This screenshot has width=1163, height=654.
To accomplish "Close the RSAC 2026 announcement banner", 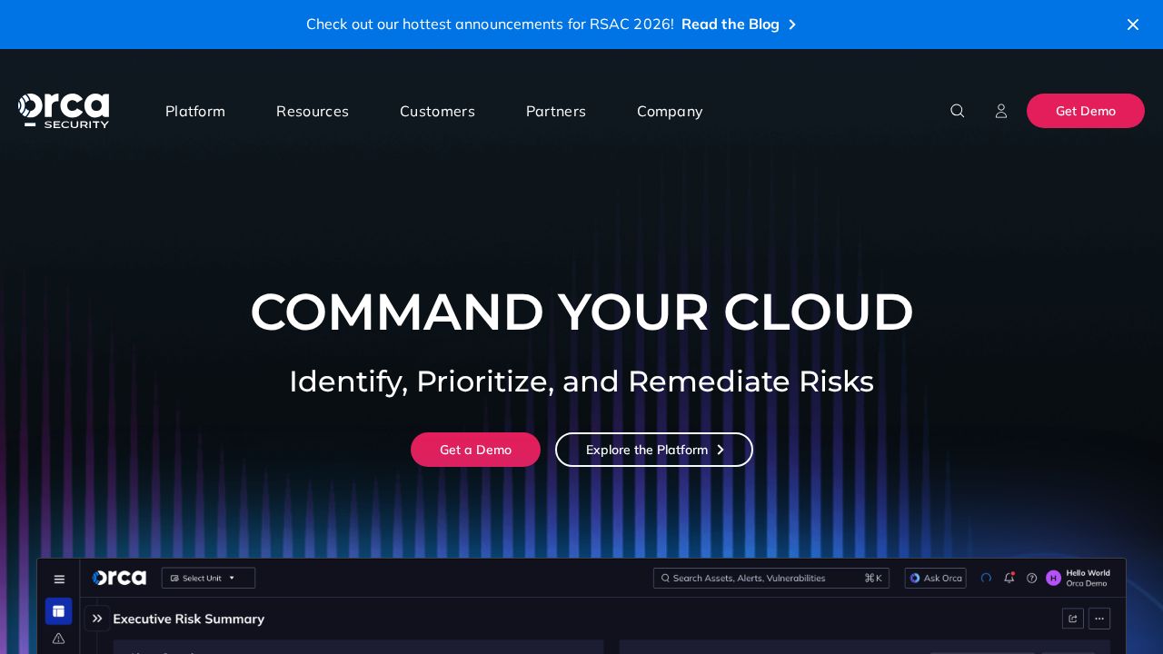I will click(1132, 25).
